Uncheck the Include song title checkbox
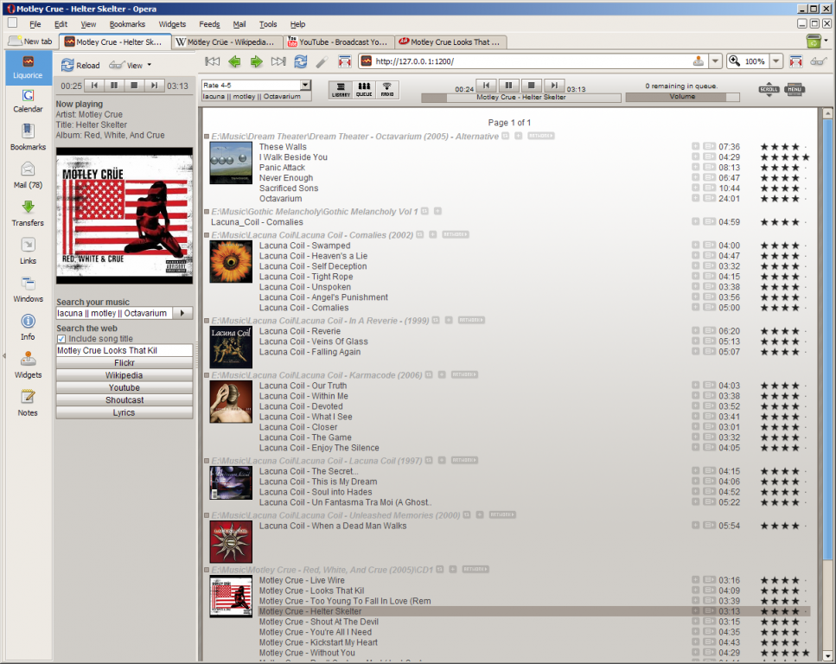The image size is (836, 664). pos(61,339)
